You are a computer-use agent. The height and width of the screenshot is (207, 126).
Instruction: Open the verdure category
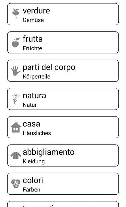63,14
